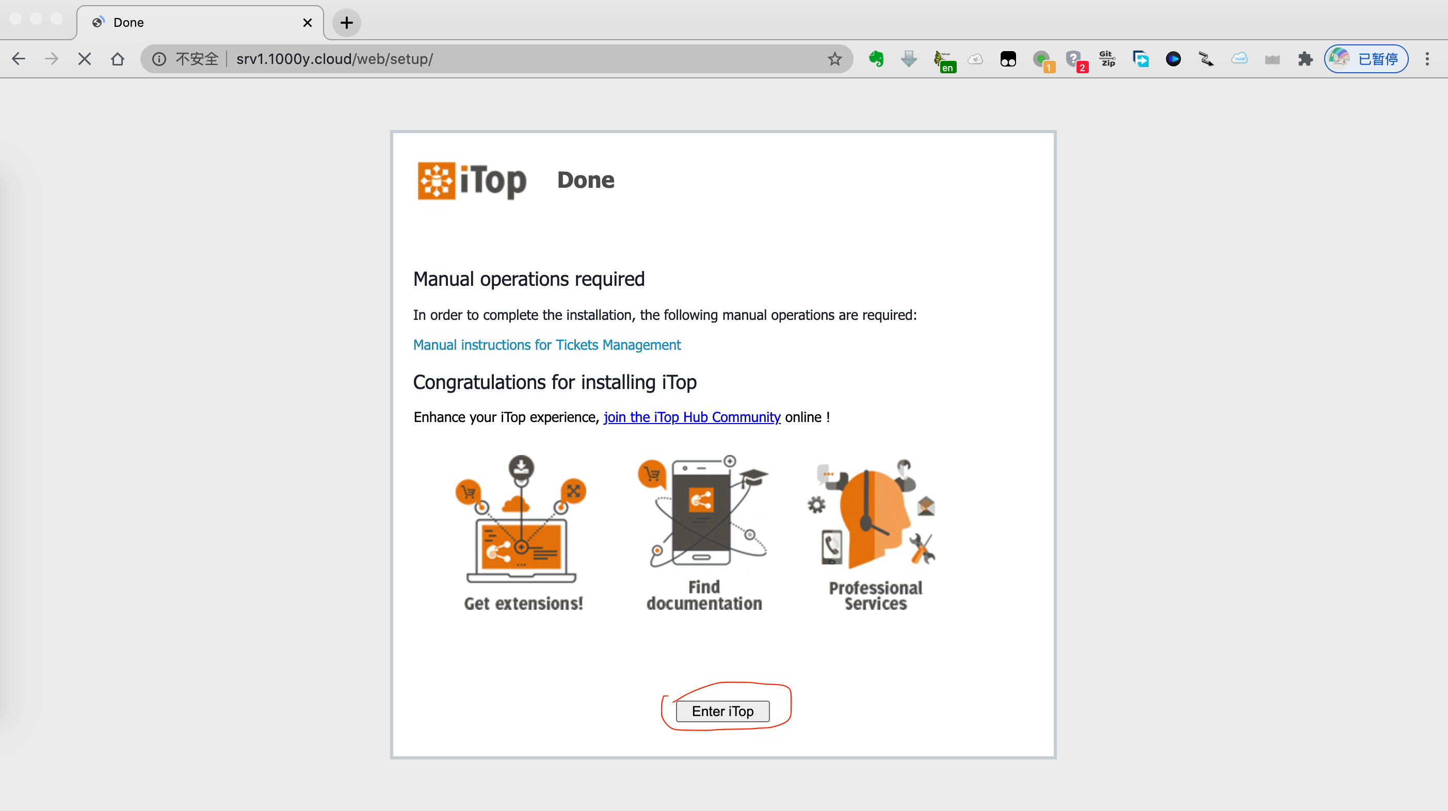Screen dimensions: 1448x811
Task: Open the gray cloud bird extension
Action: click(x=975, y=59)
